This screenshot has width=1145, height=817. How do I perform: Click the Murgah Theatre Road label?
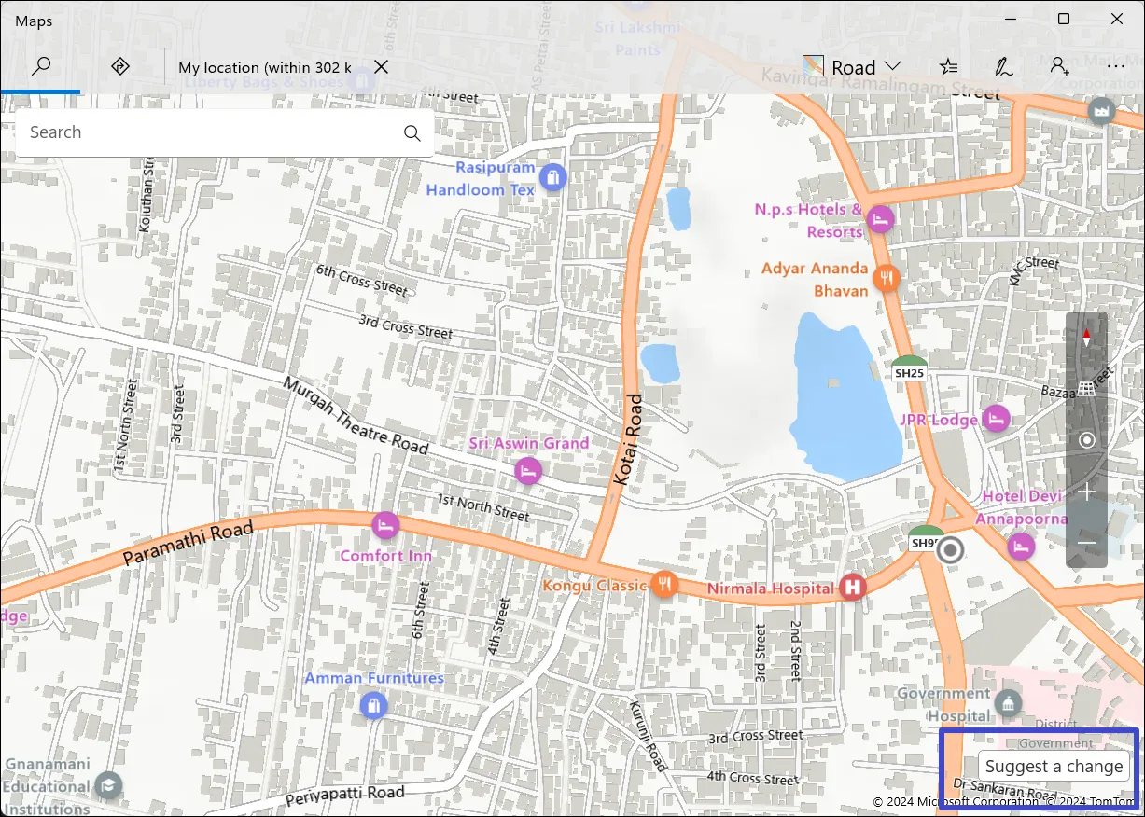pos(356,416)
